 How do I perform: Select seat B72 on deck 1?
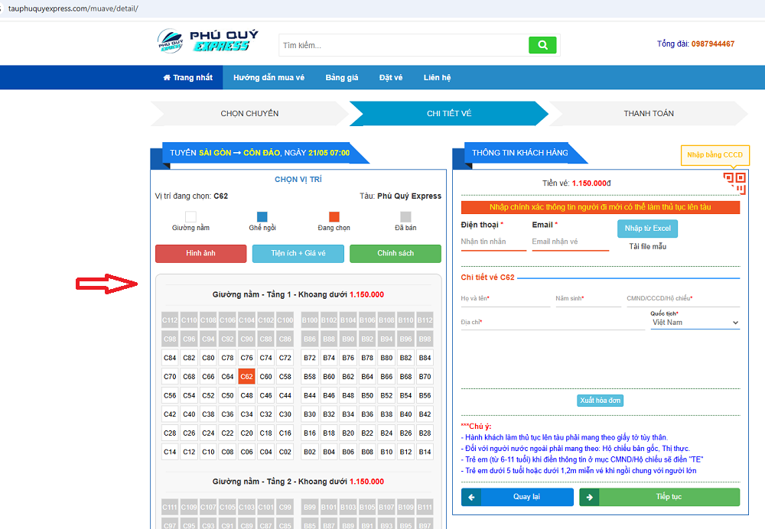(x=310, y=358)
